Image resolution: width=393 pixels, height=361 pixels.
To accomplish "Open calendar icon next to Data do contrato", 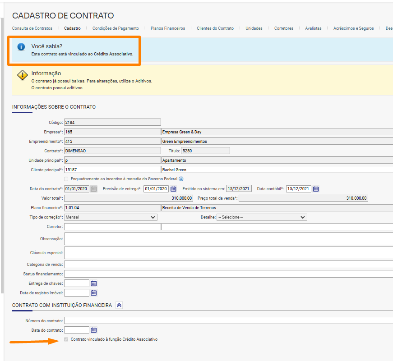I will pos(94,189).
